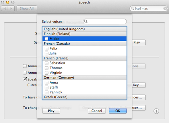Focus the Select voices search field

pos(105,21)
